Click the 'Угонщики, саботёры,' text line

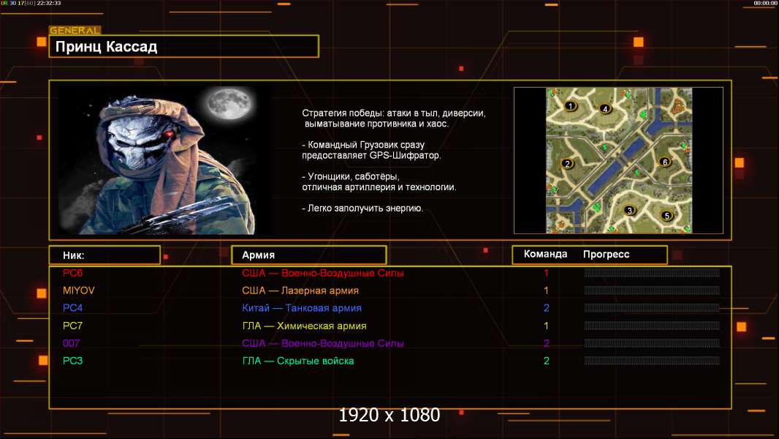351,176
